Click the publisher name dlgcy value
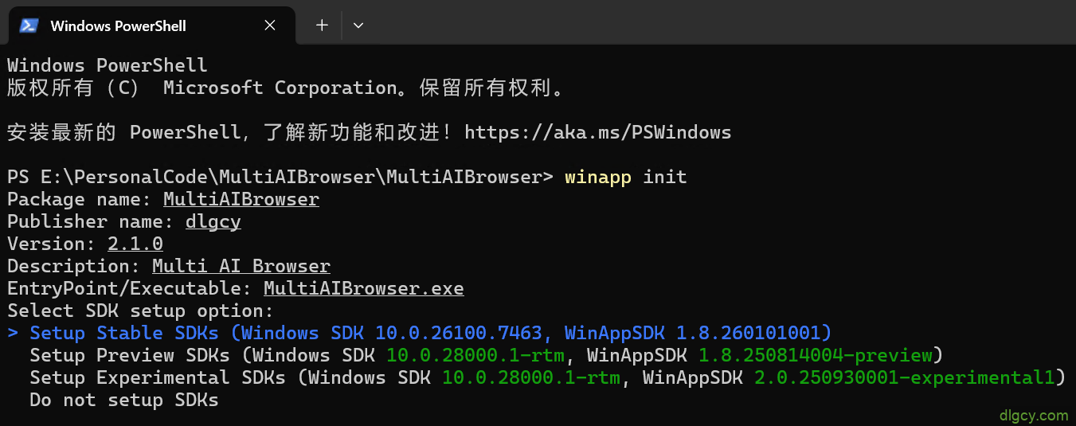1076x426 pixels. pyautogui.click(x=213, y=221)
